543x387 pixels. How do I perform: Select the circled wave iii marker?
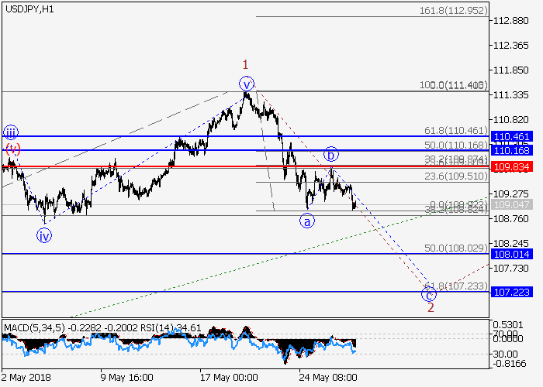[10, 132]
